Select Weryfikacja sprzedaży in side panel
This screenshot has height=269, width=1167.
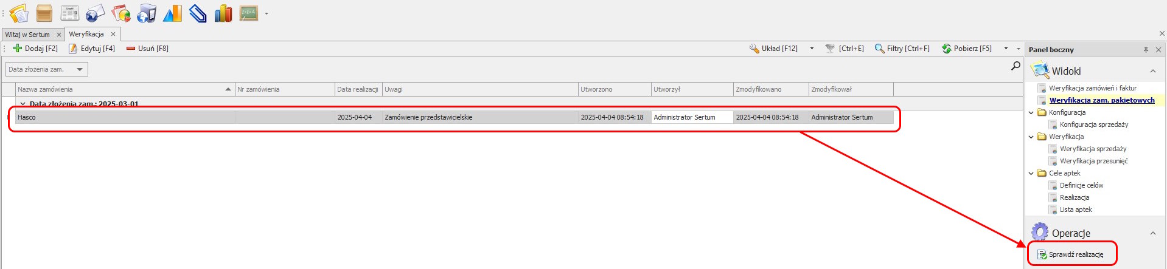[x=1093, y=149]
